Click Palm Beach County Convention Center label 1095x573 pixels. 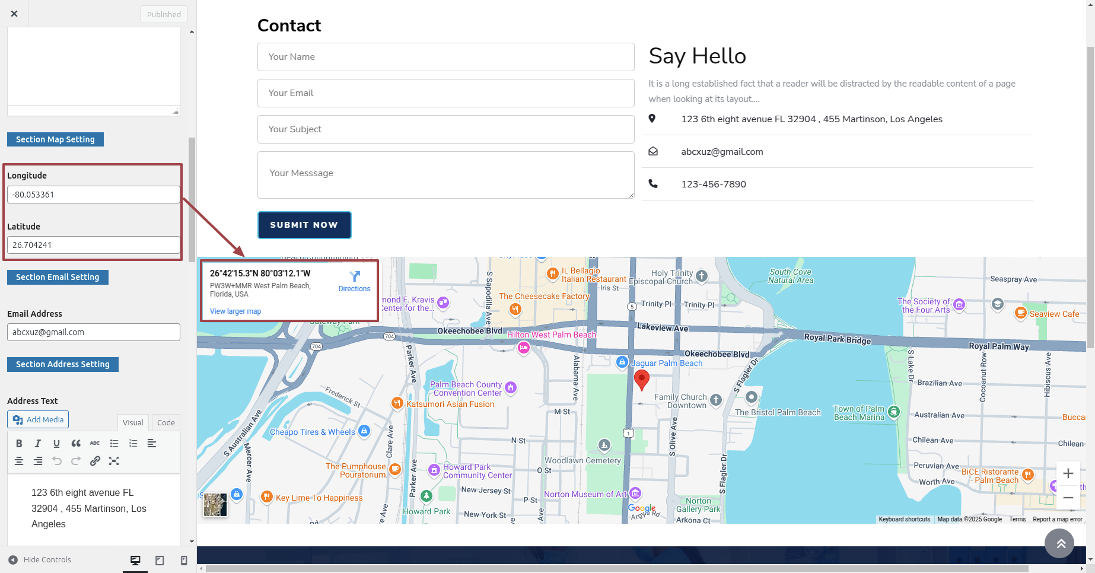pyautogui.click(x=466, y=389)
